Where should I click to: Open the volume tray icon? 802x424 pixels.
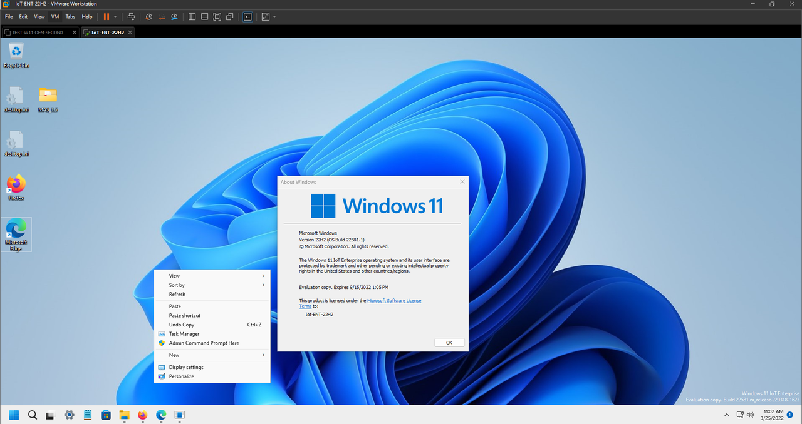point(750,415)
